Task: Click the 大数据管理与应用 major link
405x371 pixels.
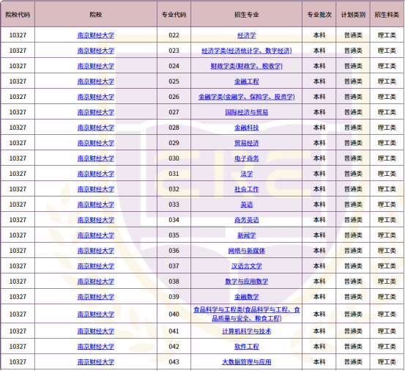Action: tap(246, 362)
